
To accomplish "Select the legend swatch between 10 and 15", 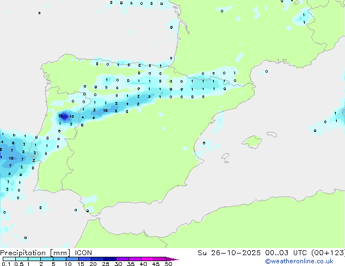I will (72, 259).
